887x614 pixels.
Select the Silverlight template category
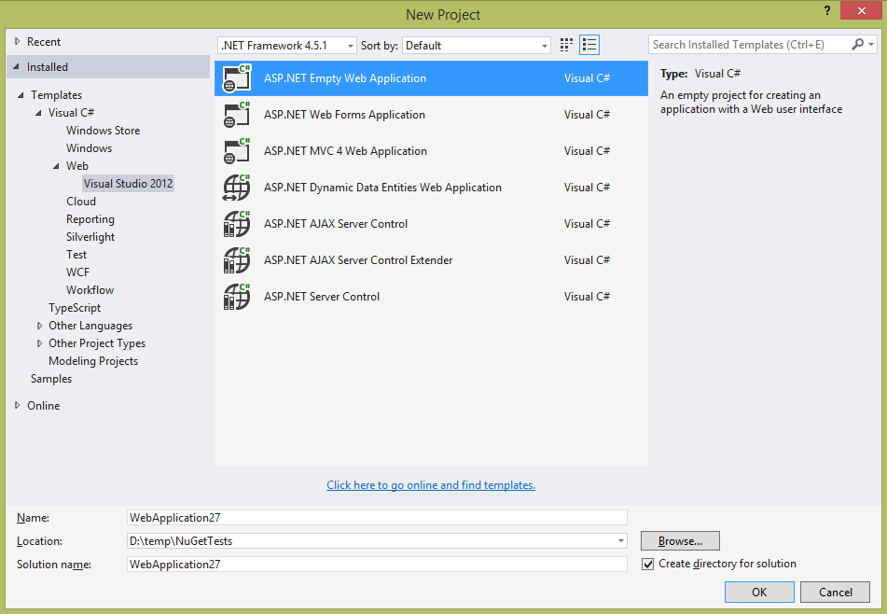pos(90,236)
